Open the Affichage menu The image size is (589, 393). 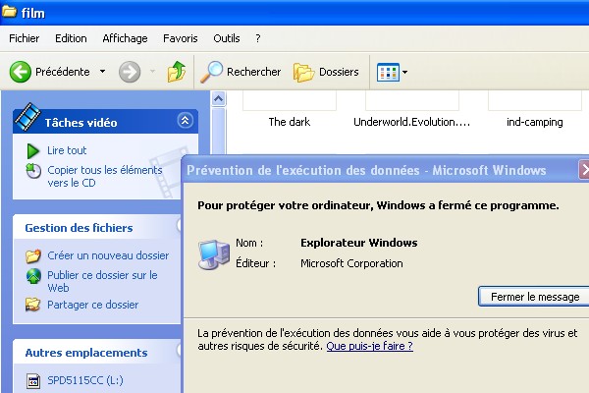point(125,38)
